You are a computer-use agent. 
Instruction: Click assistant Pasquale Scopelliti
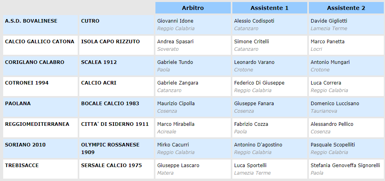333,144
